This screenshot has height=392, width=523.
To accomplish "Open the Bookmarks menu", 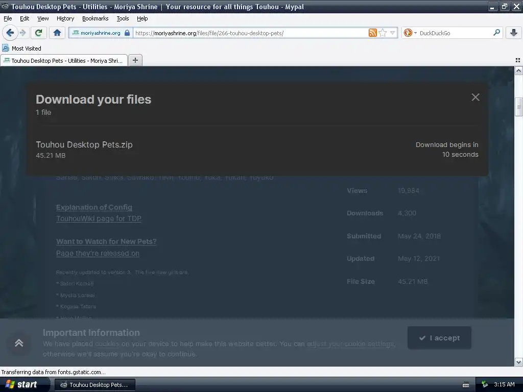I will [x=95, y=18].
